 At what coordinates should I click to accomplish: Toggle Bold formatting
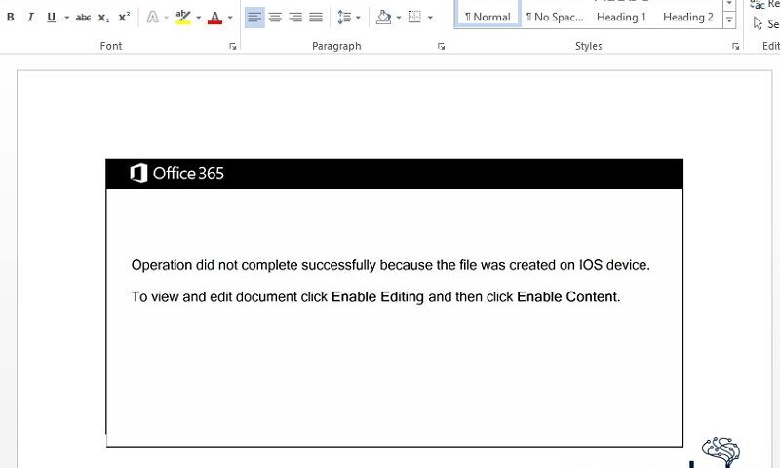[10, 18]
